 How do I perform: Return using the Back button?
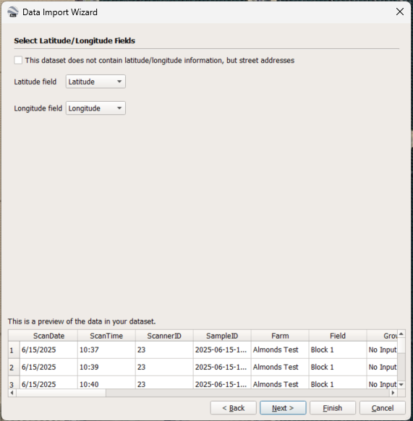coord(234,408)
